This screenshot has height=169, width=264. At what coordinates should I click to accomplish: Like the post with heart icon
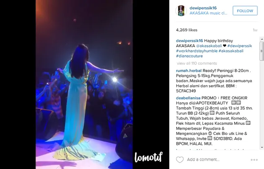click(x=180, y=159)
